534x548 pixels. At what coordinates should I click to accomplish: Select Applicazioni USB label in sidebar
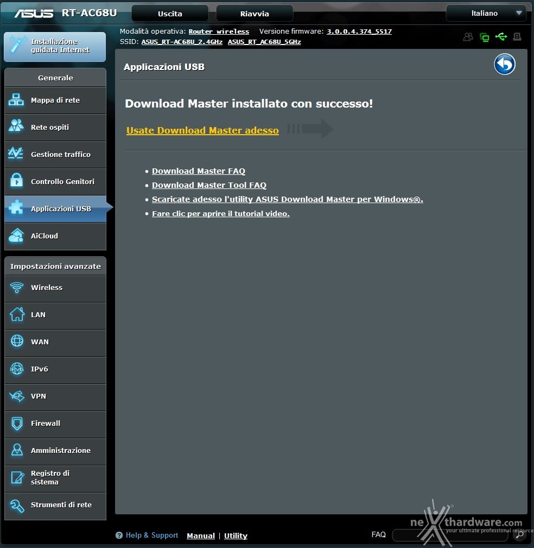61,209
